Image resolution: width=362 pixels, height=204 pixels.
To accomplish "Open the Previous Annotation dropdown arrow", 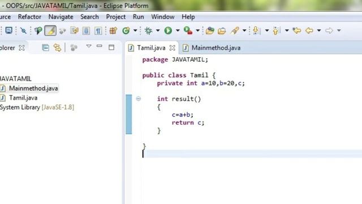I will [x=287, y=30].
